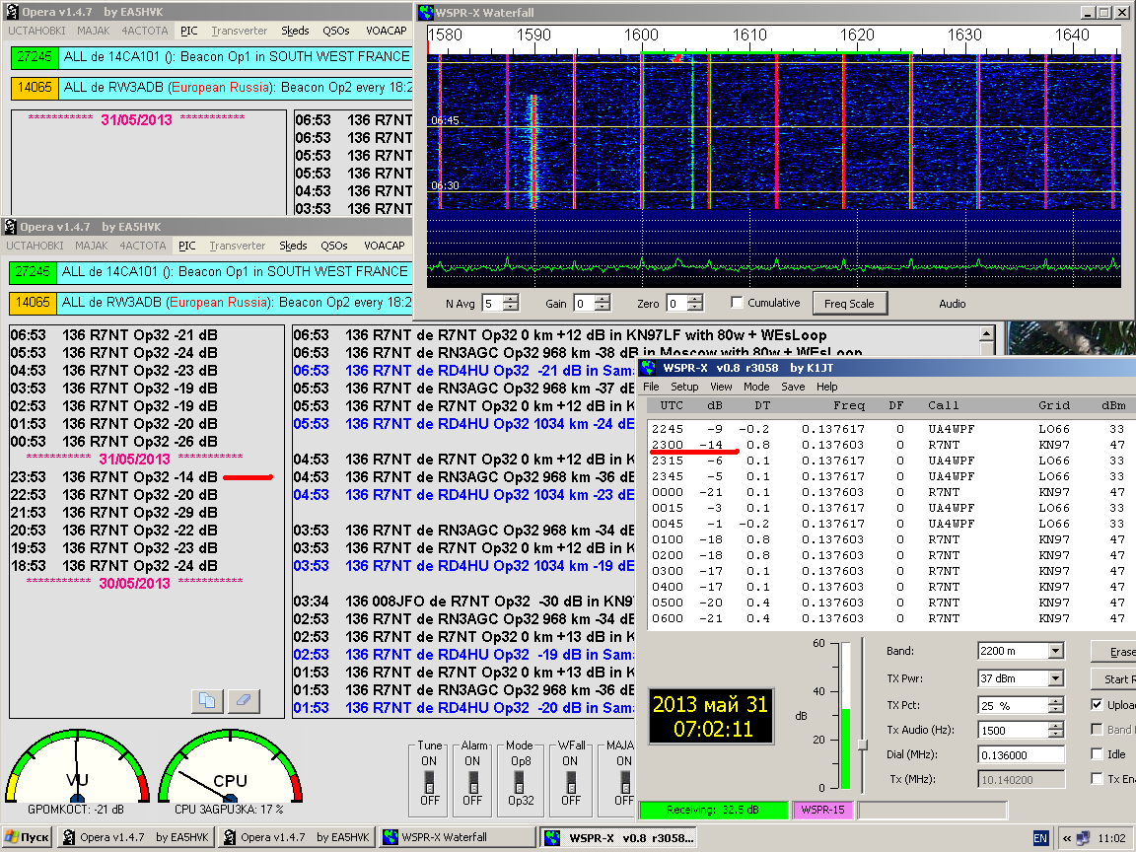Image resolution: width=1136 pixels, height=852 pixels.
Task: Click the Erase button in WSPR-X
Action: tap(1119, 652)
